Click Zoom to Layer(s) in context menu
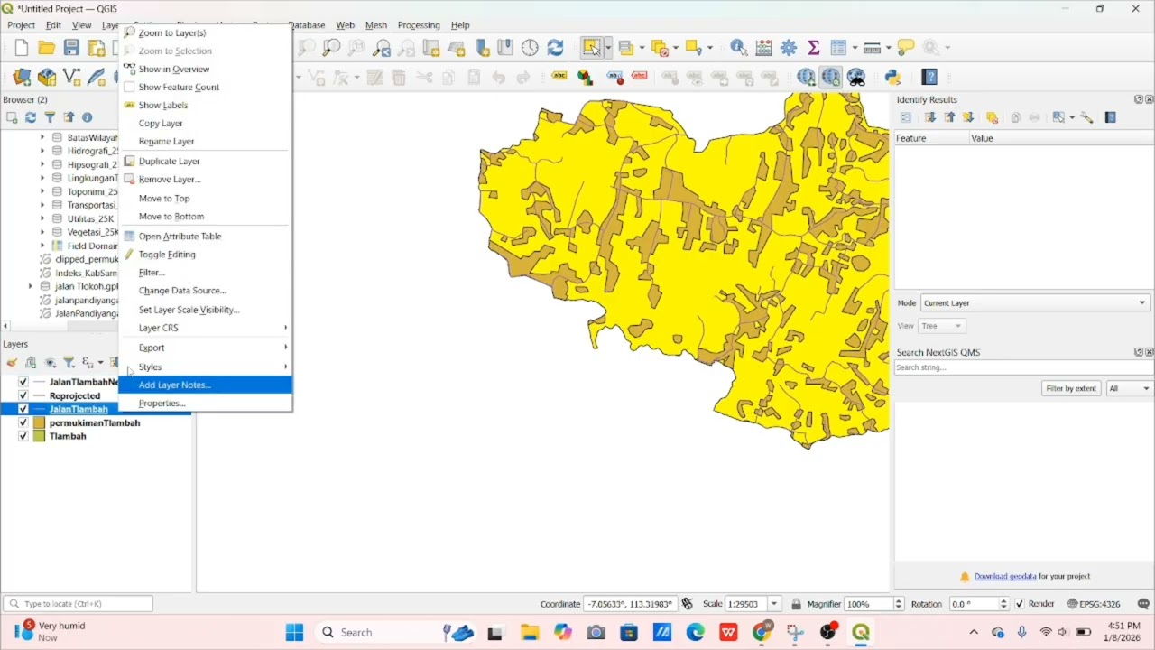This screenshot has height=650, width=1155. 206,32
